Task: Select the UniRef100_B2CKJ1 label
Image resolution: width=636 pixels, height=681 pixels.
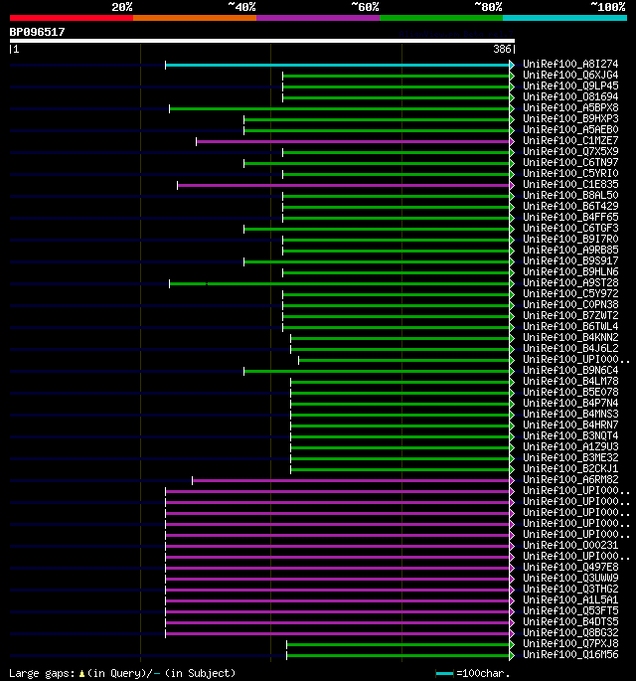Action: click(570, 468)
